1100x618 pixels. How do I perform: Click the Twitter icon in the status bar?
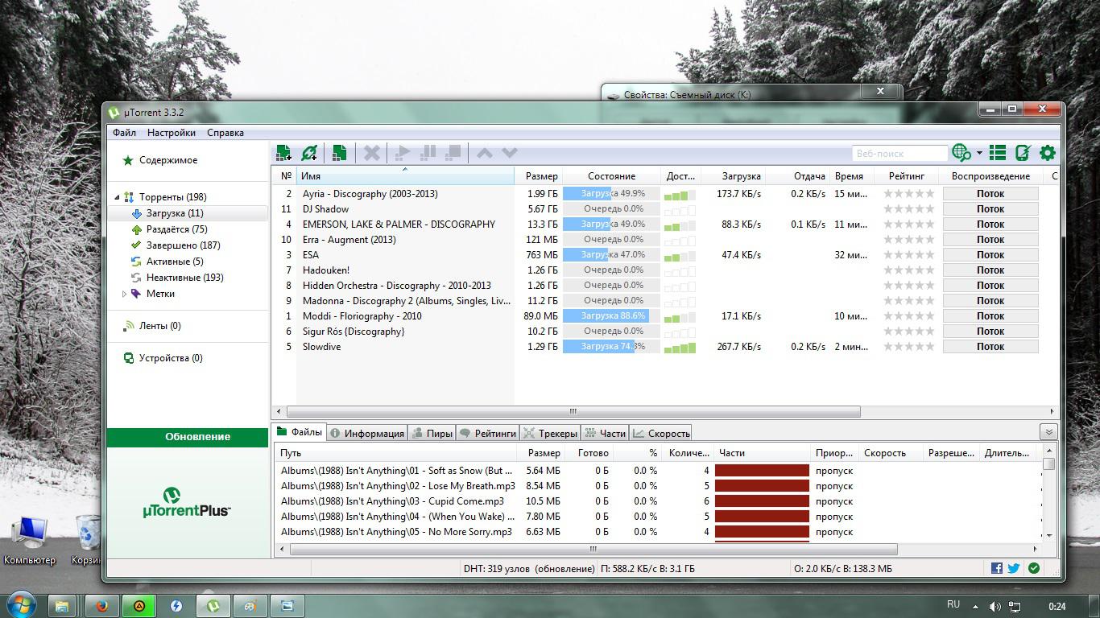pos(1014,568)
